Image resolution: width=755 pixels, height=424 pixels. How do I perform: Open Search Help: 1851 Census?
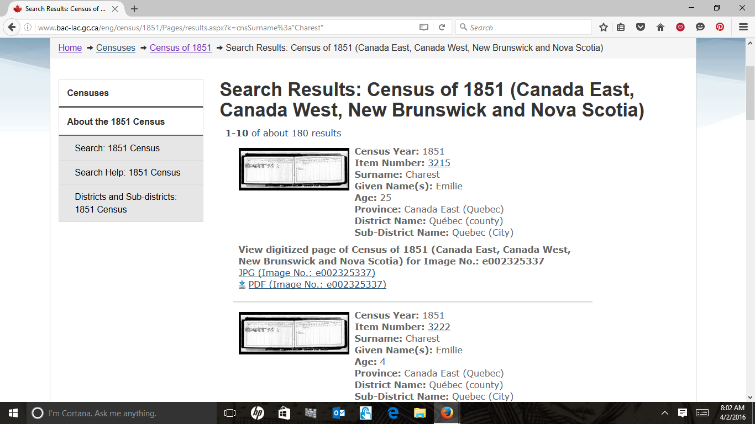(x=131, y=172)
